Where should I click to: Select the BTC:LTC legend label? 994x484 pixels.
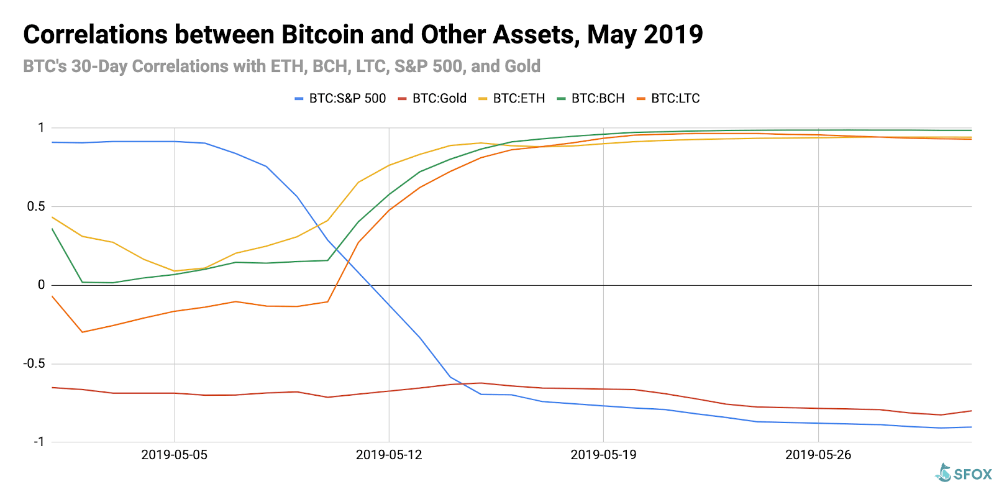[x=675, y=99]
